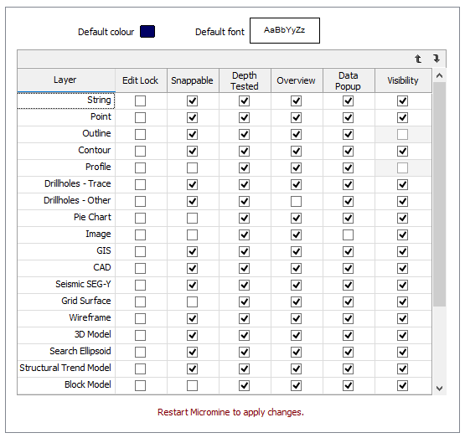Select the Search Ellipsoid layer name

click(66, 352)
